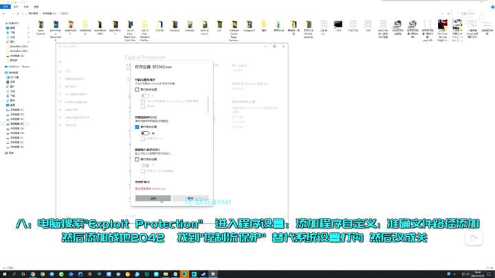Open Windows Security shield on taskbar
495x278 pixels.
(x=212, y=274)
